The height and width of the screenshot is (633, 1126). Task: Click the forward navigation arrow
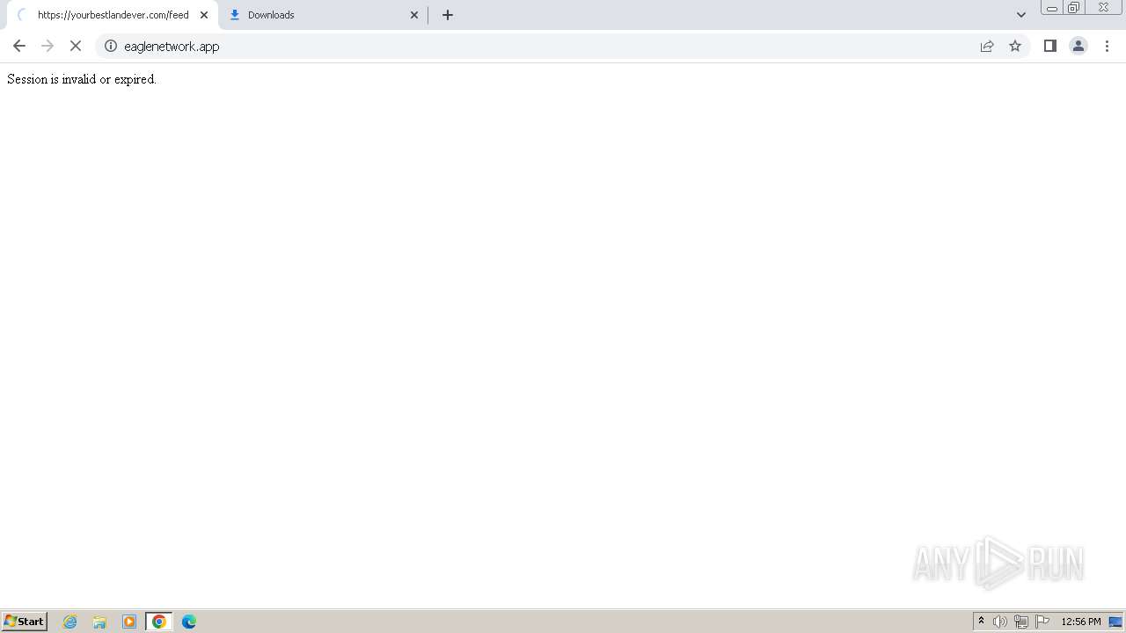(x=48, y=47)
